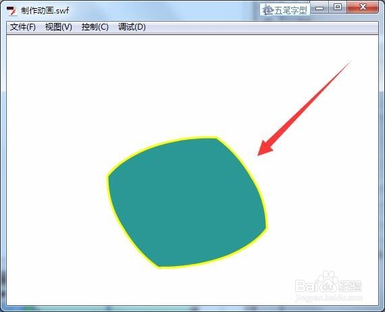Image resolution: width=385 pixels, height=312 pixels.
Task: Close the 制作动画.swf window
Action: tap(363, 7)
